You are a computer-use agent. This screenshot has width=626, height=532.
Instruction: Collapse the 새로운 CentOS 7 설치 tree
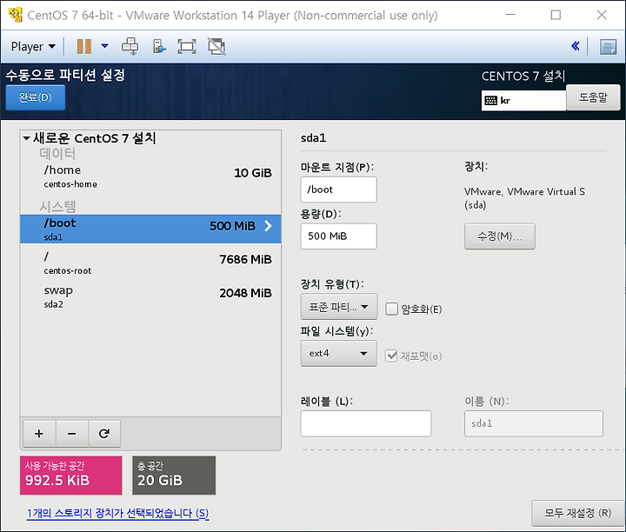[26, 138]
